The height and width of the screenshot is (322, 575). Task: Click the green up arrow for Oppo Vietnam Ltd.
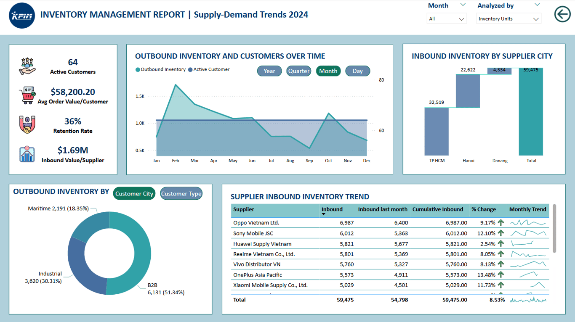500,222
